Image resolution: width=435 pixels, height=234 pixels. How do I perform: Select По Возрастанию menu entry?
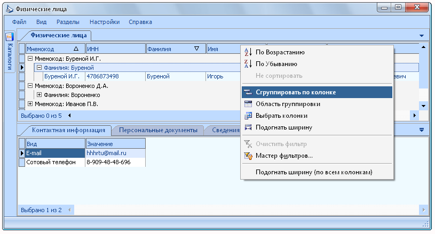click(x=317, y=52)
